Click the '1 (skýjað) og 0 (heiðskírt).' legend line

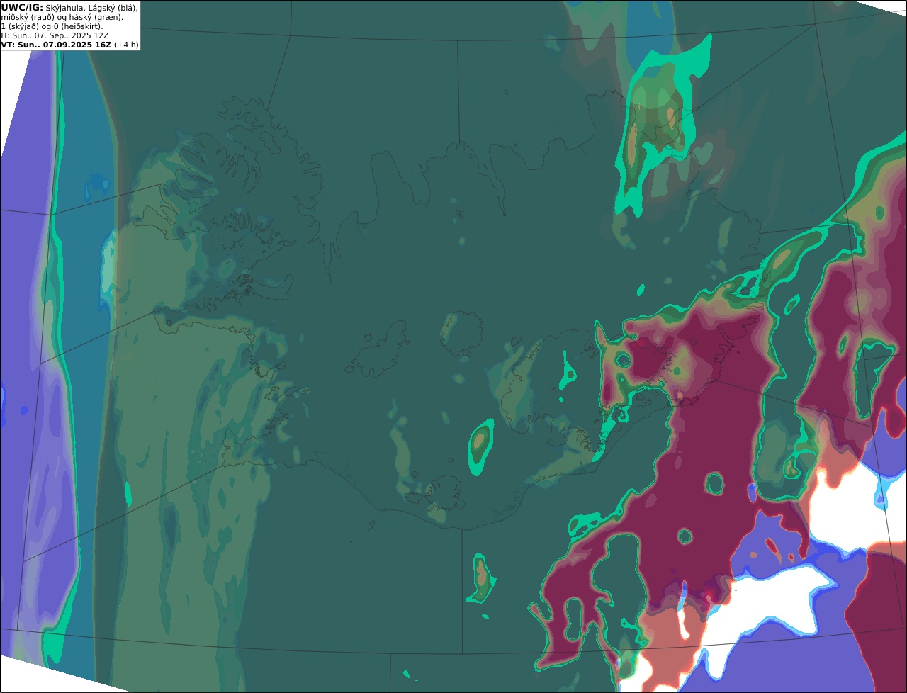(x=52, y=26)
